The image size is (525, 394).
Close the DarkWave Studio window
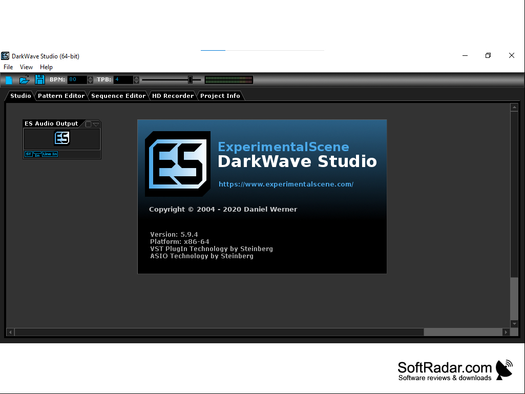pyautogui.click(x=512, y=56)
